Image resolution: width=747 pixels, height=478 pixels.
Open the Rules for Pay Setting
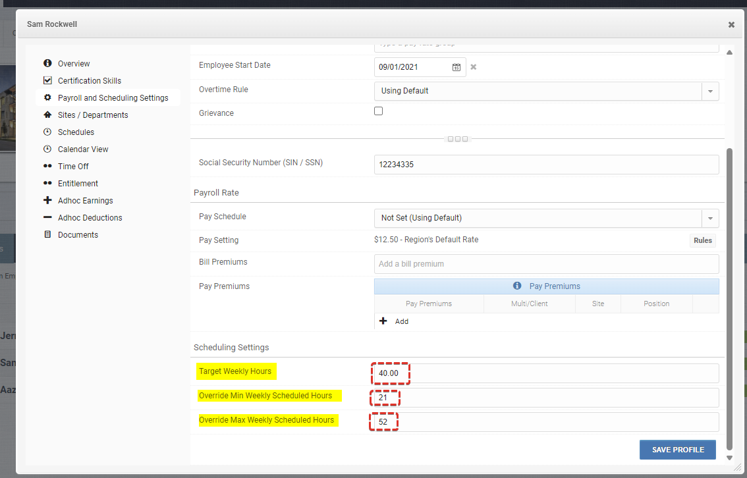[x=702, y=240]
